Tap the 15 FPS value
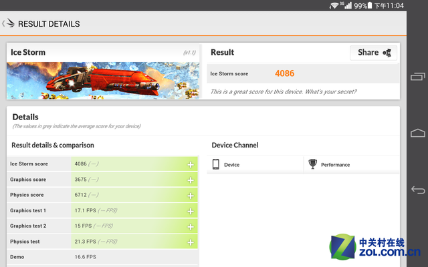Viewport: 428px width, 267px height. click(83, 226)
